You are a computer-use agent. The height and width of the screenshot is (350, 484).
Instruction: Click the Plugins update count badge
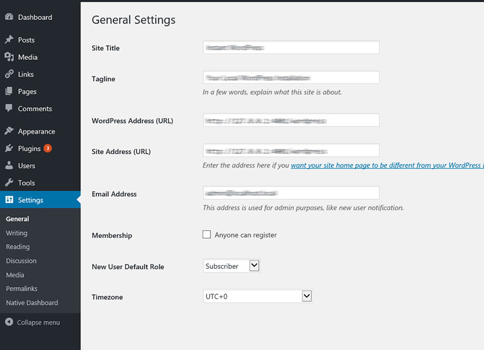click(48, 148)
